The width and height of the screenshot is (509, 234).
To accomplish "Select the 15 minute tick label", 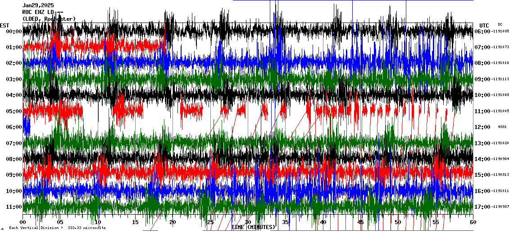I will click(x=135, y=222).
